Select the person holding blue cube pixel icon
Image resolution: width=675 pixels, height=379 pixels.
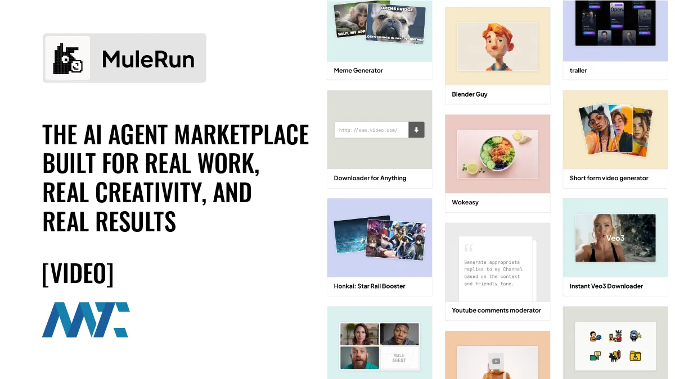click(596, 336)
